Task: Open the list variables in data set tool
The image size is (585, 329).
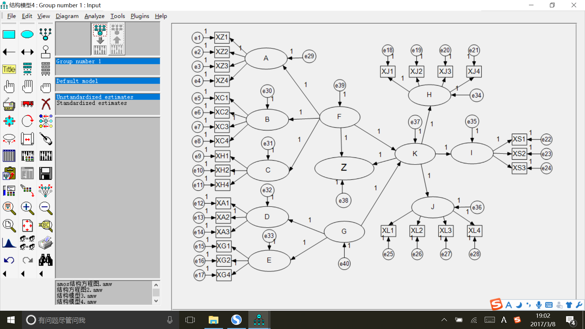Action: (x=45, y=69)
